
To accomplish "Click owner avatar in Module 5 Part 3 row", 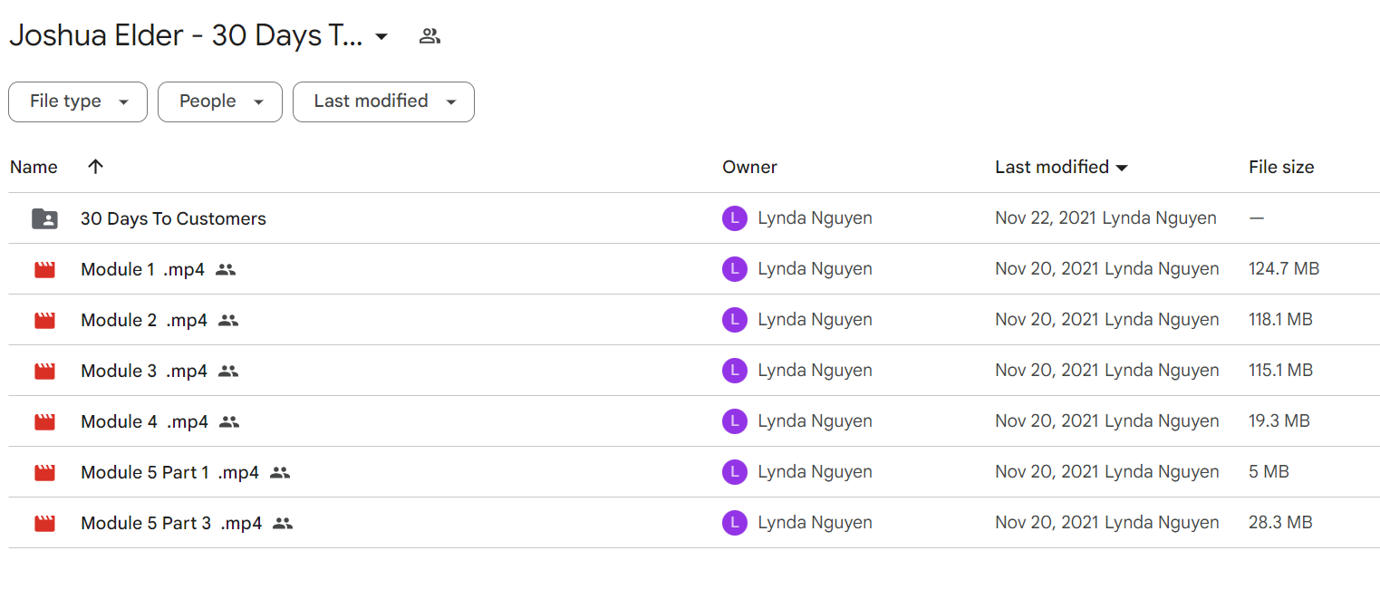I will point(735,523).
